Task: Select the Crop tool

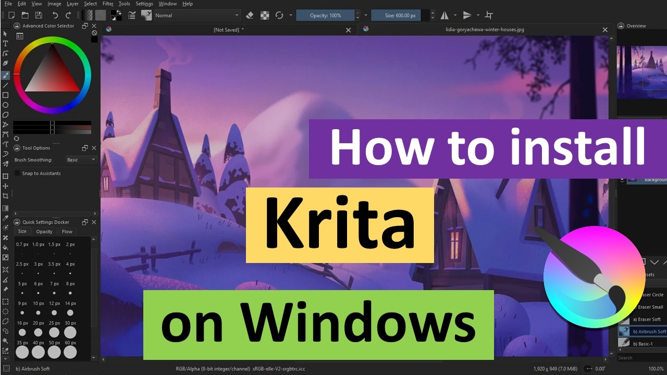Action: click(6, 196)
